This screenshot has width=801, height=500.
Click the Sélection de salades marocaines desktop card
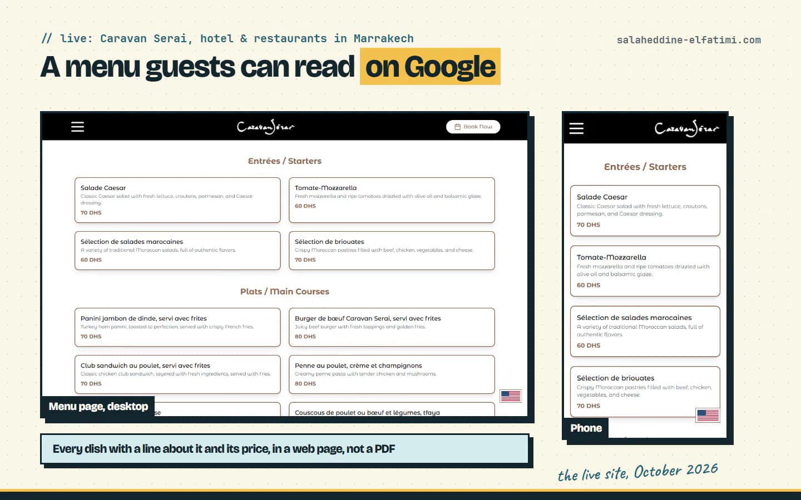click(x=177, y=251)
